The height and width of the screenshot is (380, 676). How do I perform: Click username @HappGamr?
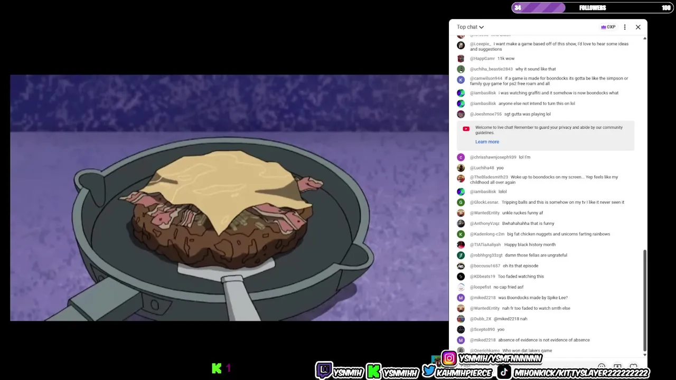[482, 59]
